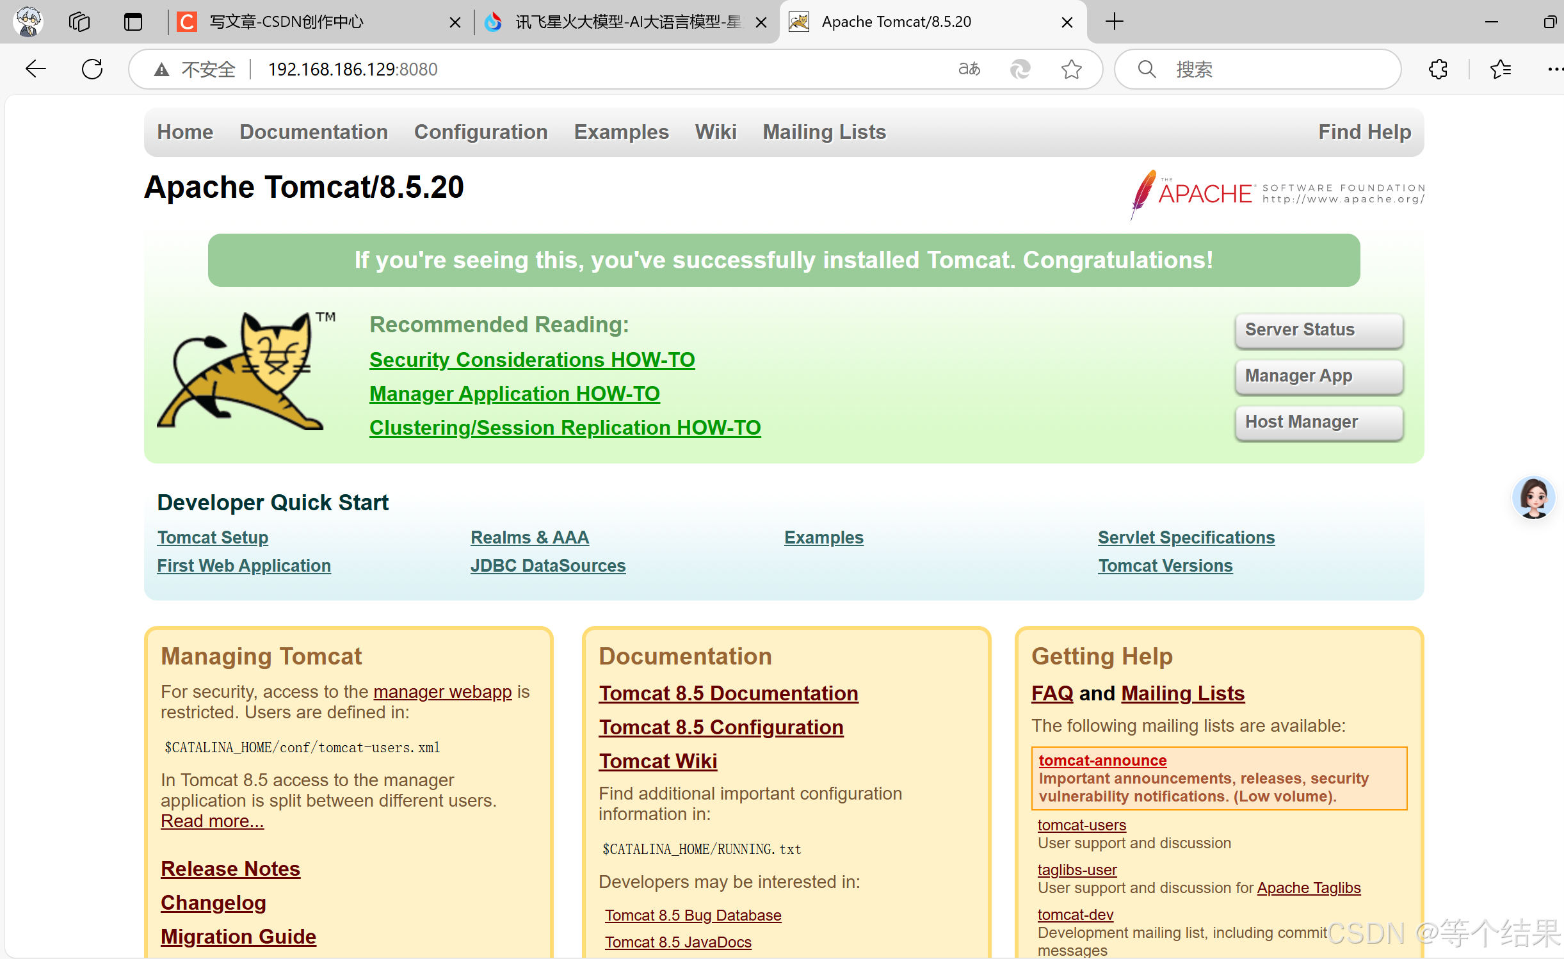Open the FAQ link

[1052, 693]
